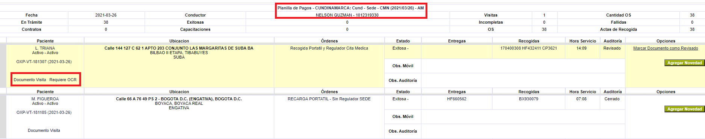Click Obs. Móvil field of first row
Screen dimensions: 705x139
tap(523, 66)
